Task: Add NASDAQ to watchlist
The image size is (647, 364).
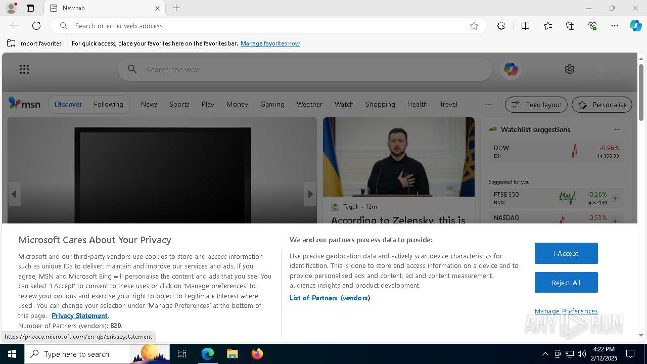Action: coord(615,221)
